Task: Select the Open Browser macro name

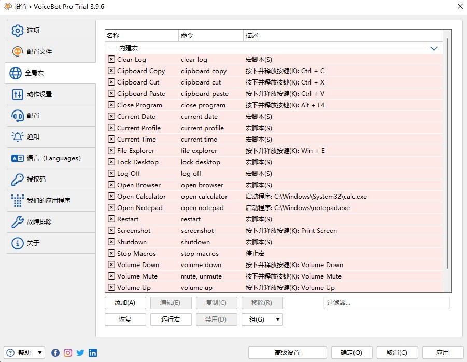Action: [x=139, y=185]
